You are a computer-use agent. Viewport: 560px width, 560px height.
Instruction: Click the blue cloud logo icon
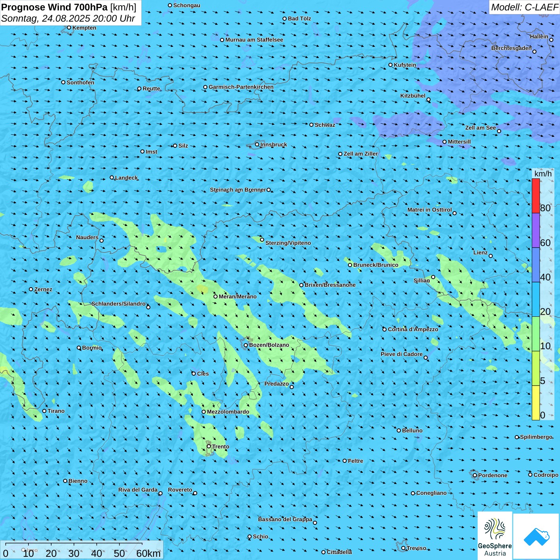[x=536, y=536]
